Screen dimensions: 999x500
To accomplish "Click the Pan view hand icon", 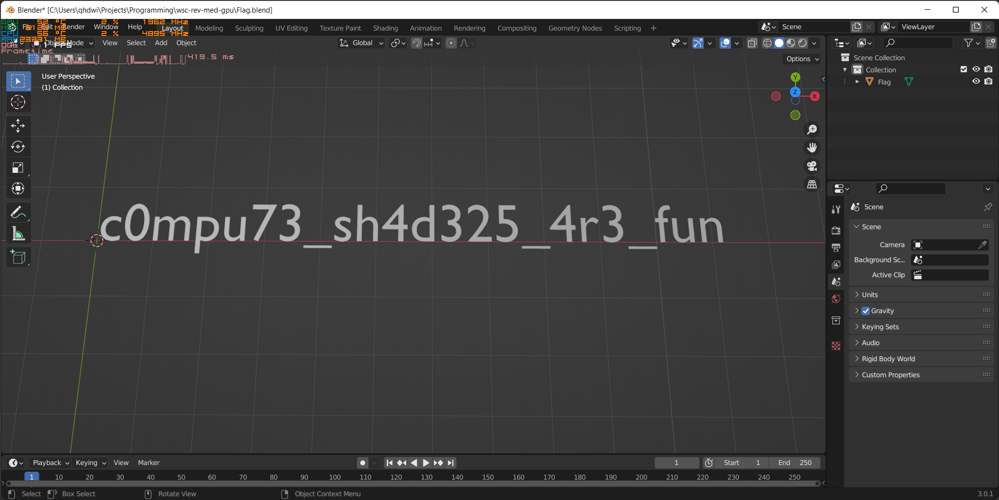I will point(812,148).
